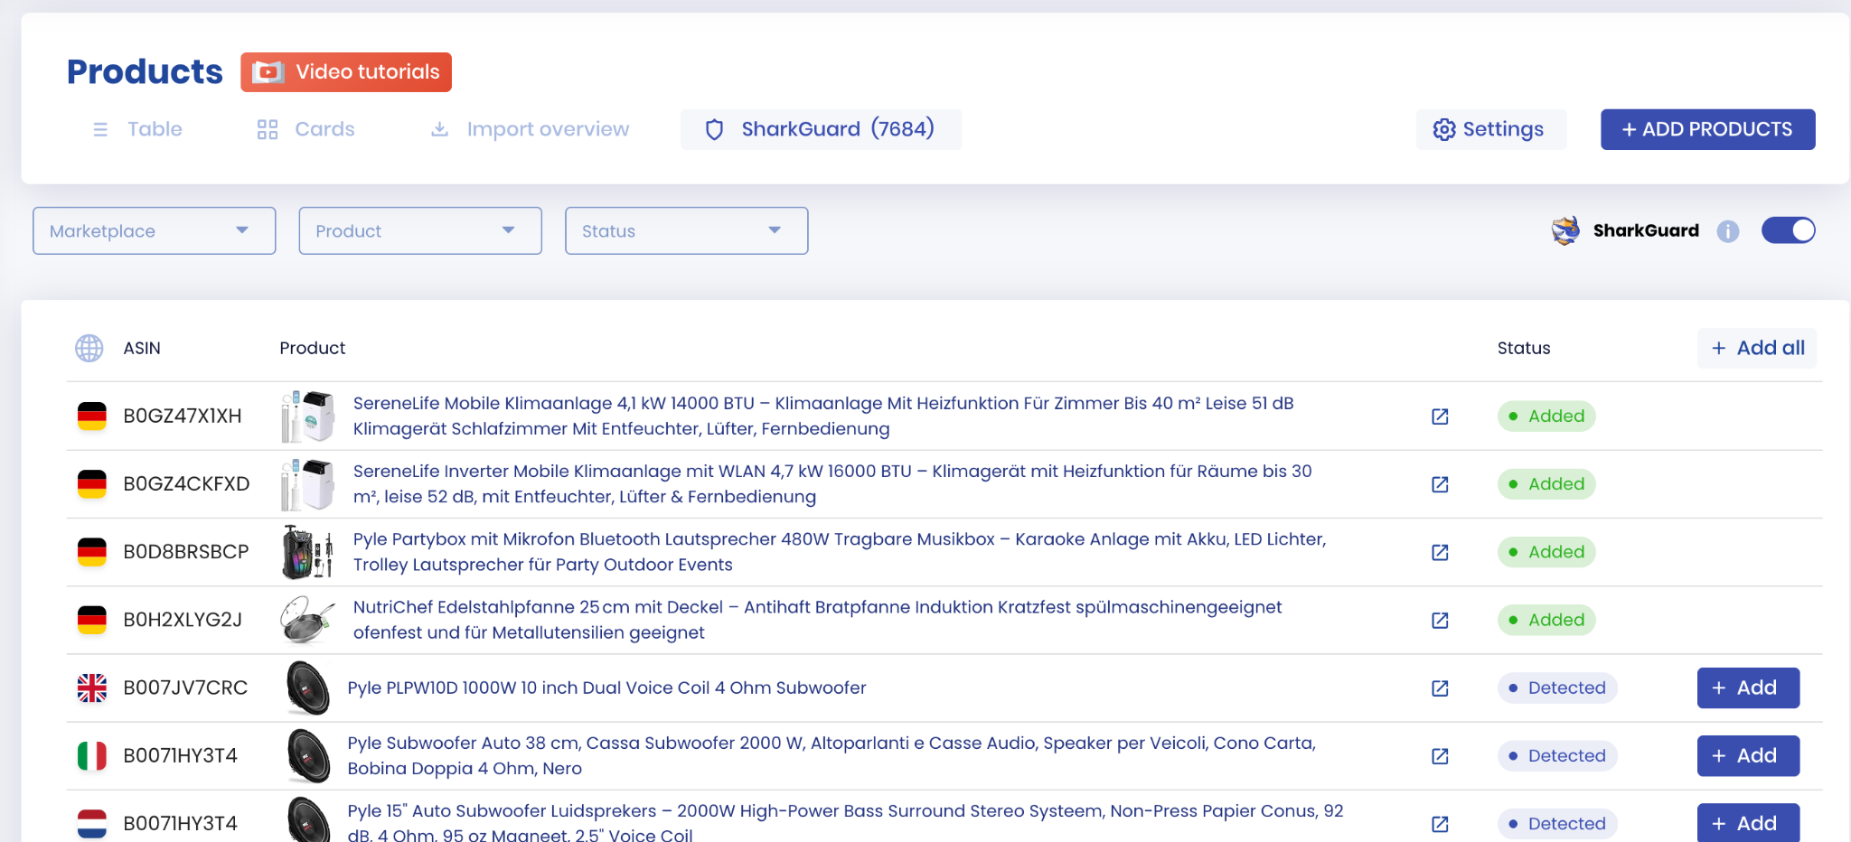Click the Added status for B0GZ4CKFXD
The width and height of the screenshot is (1851, 842).
coord(1546,484)
